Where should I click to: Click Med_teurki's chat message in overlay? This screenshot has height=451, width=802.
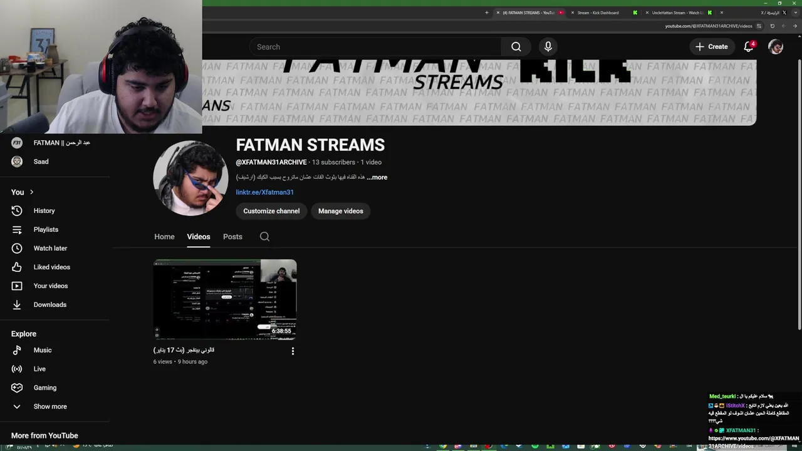pos(741,397)
